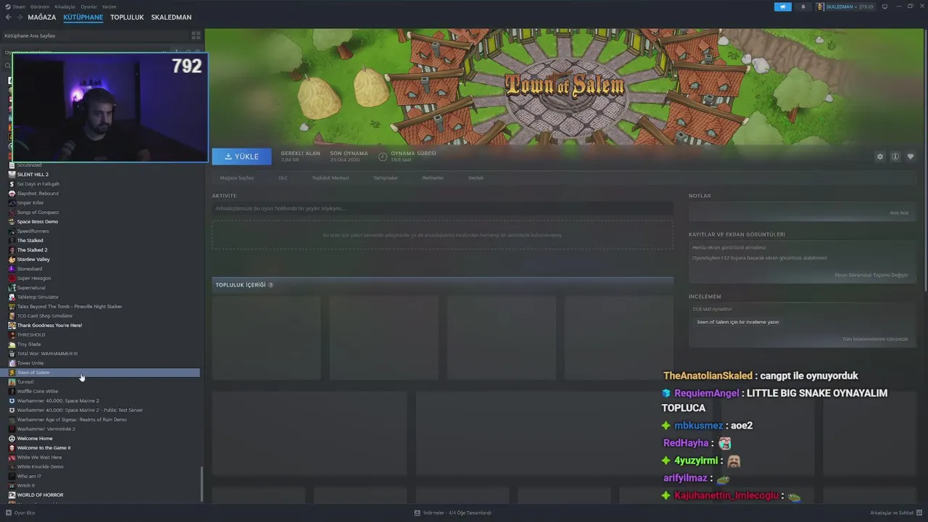This screenshot has width=928, height=522.
Task: Click the Stardew Valley game icon
Action: (x=12, y=260)
